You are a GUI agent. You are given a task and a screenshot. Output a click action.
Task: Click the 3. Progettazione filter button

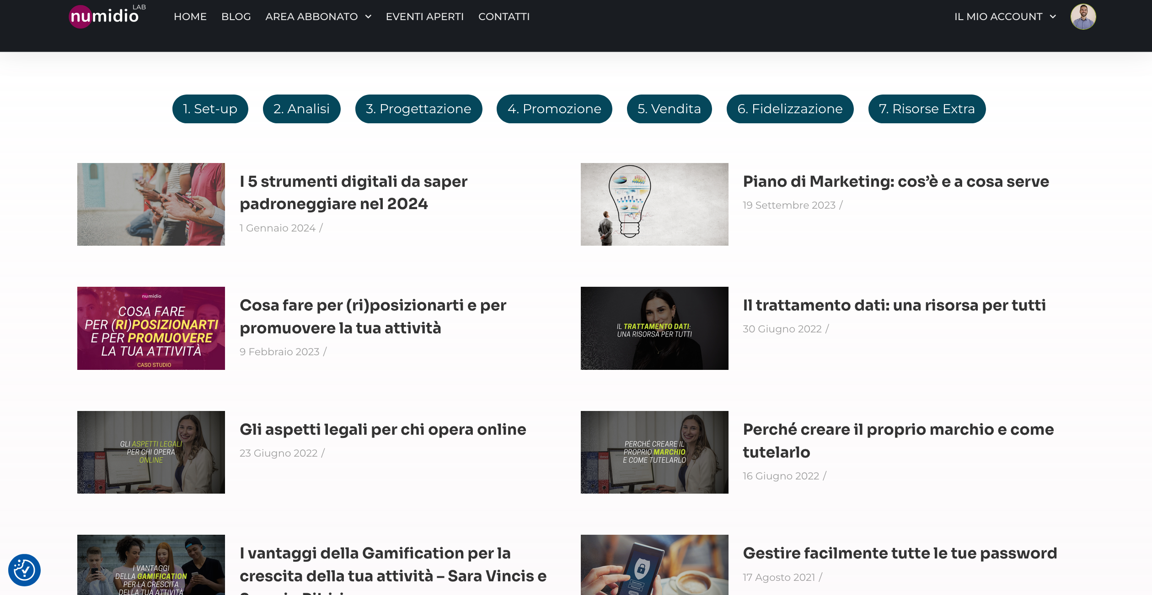(418, 107)
